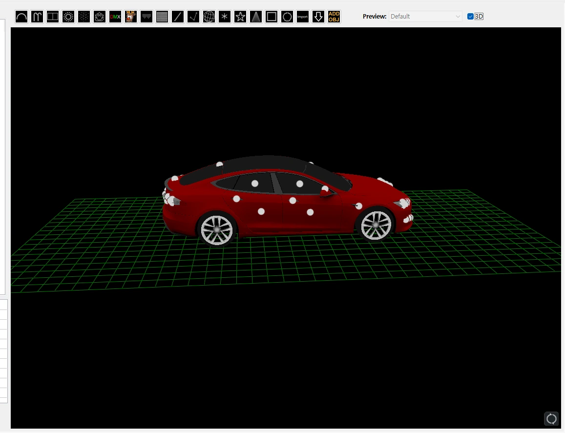
Task: Select the Sphere model tool
Action: [209, 17]
